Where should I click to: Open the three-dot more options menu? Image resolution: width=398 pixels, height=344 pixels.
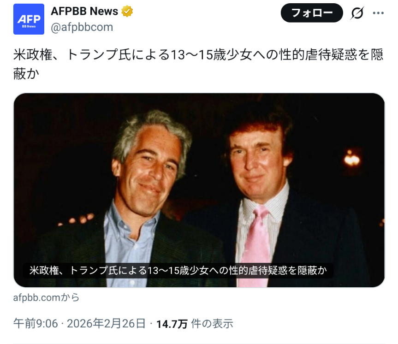pyautogui.click(x=378, y=13)
